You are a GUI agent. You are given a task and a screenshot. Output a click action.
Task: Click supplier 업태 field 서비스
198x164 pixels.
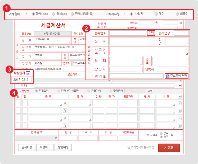[x=47, y=56]
